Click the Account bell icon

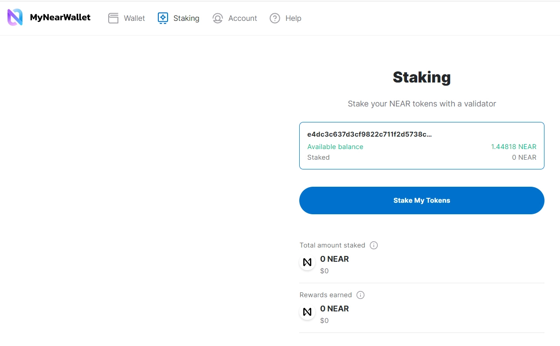217,18
